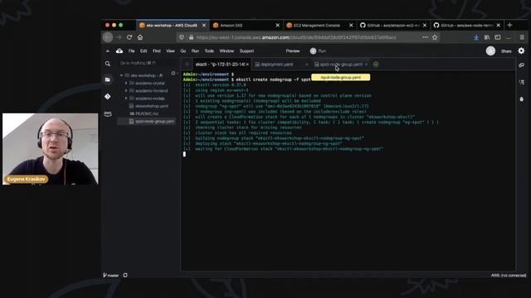The image size is (531, 298).
Task: Open the Firefox downloads arrow
Action: (476, 37)
